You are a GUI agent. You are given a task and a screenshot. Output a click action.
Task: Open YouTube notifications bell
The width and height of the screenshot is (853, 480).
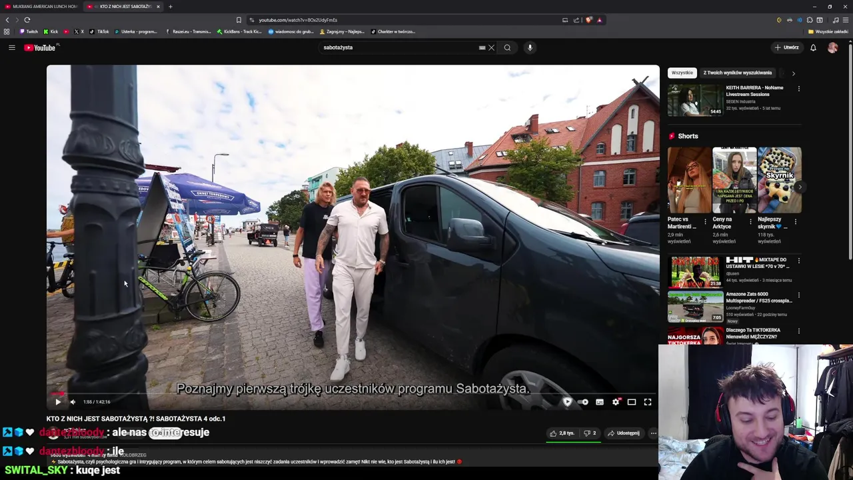coord(813,47)
